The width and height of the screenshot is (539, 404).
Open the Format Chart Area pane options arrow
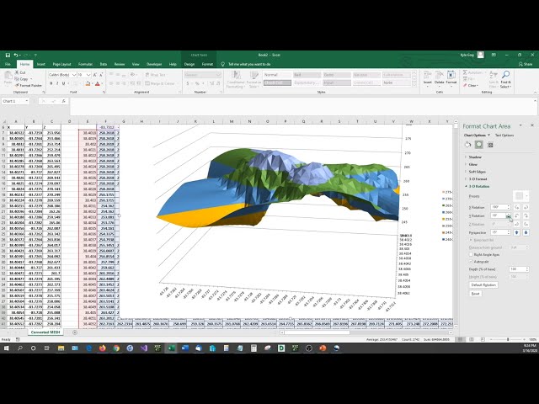[520, 125]
